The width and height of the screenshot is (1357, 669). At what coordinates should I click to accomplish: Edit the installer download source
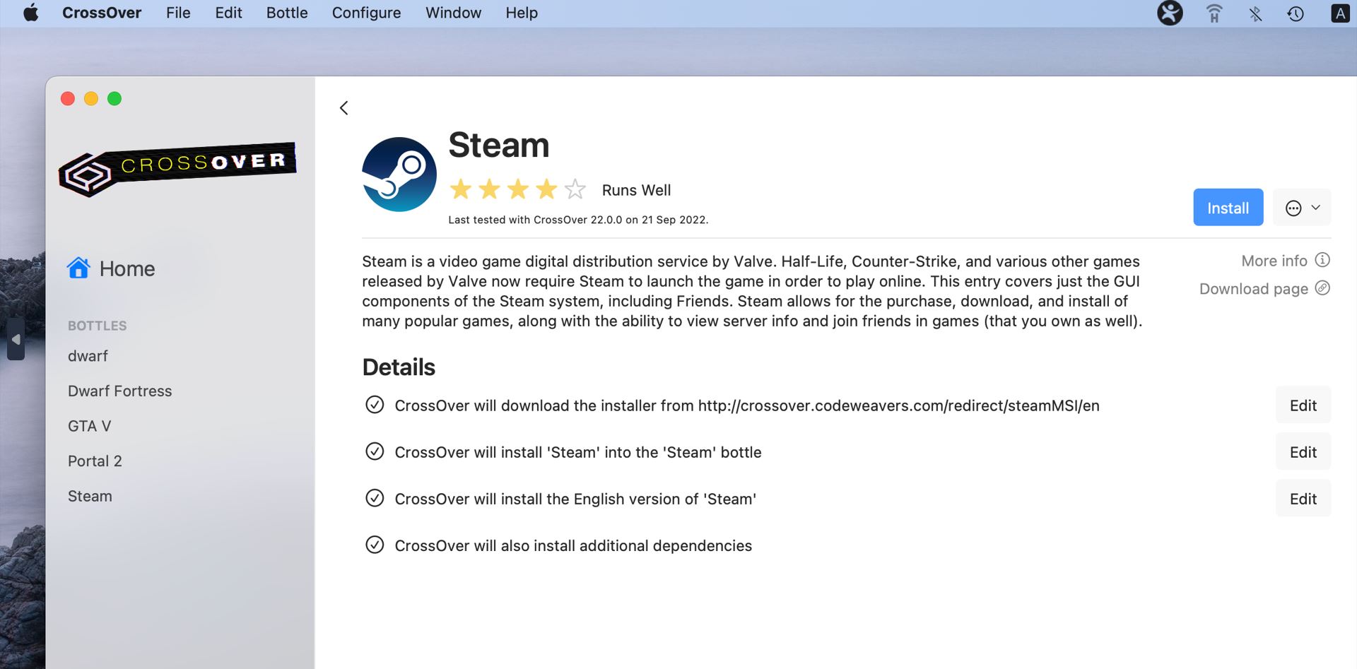pos(1303,405)
